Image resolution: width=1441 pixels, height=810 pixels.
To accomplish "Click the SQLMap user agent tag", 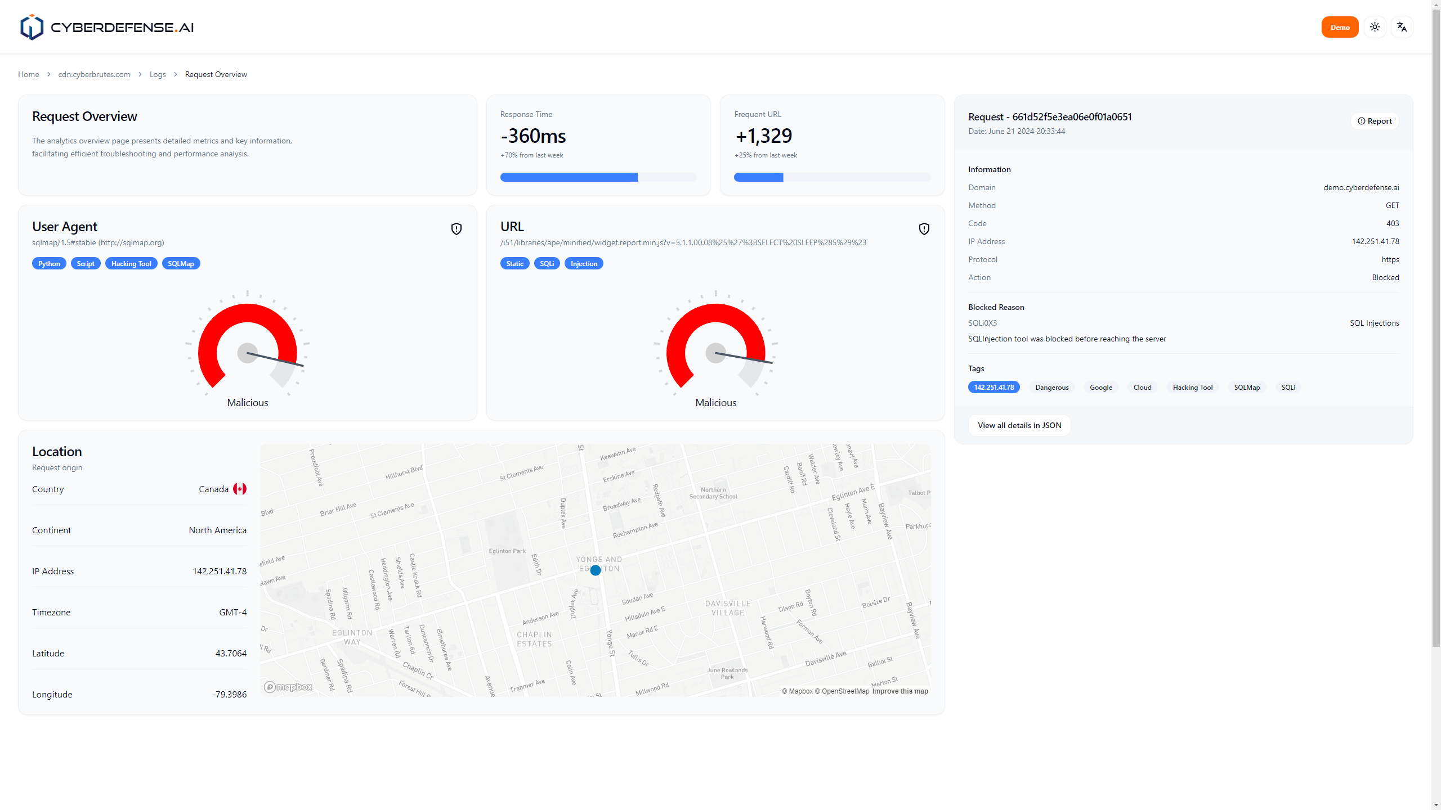I will point(181,263).
